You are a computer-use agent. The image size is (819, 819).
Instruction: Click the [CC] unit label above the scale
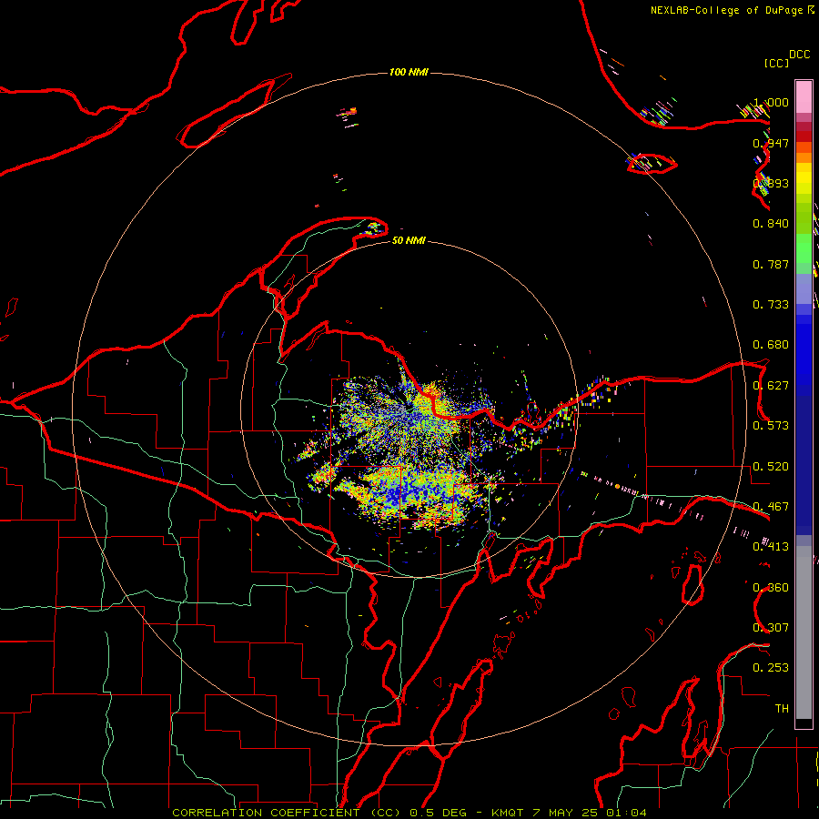776,63
